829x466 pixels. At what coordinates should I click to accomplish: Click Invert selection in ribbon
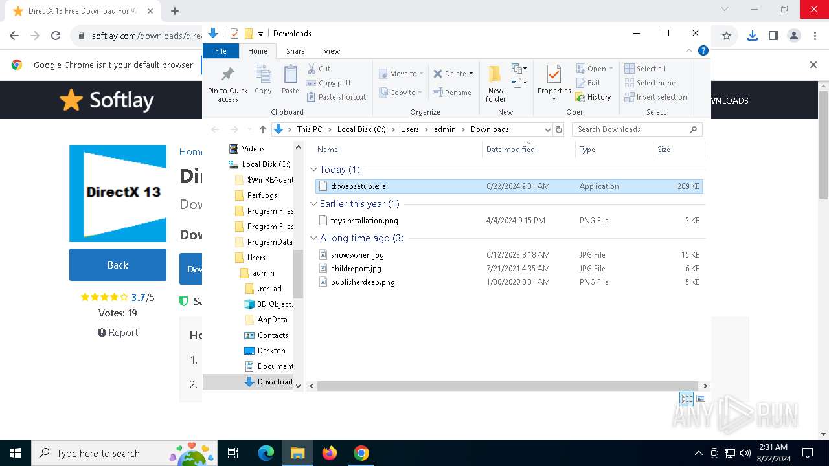click(655, 97)
